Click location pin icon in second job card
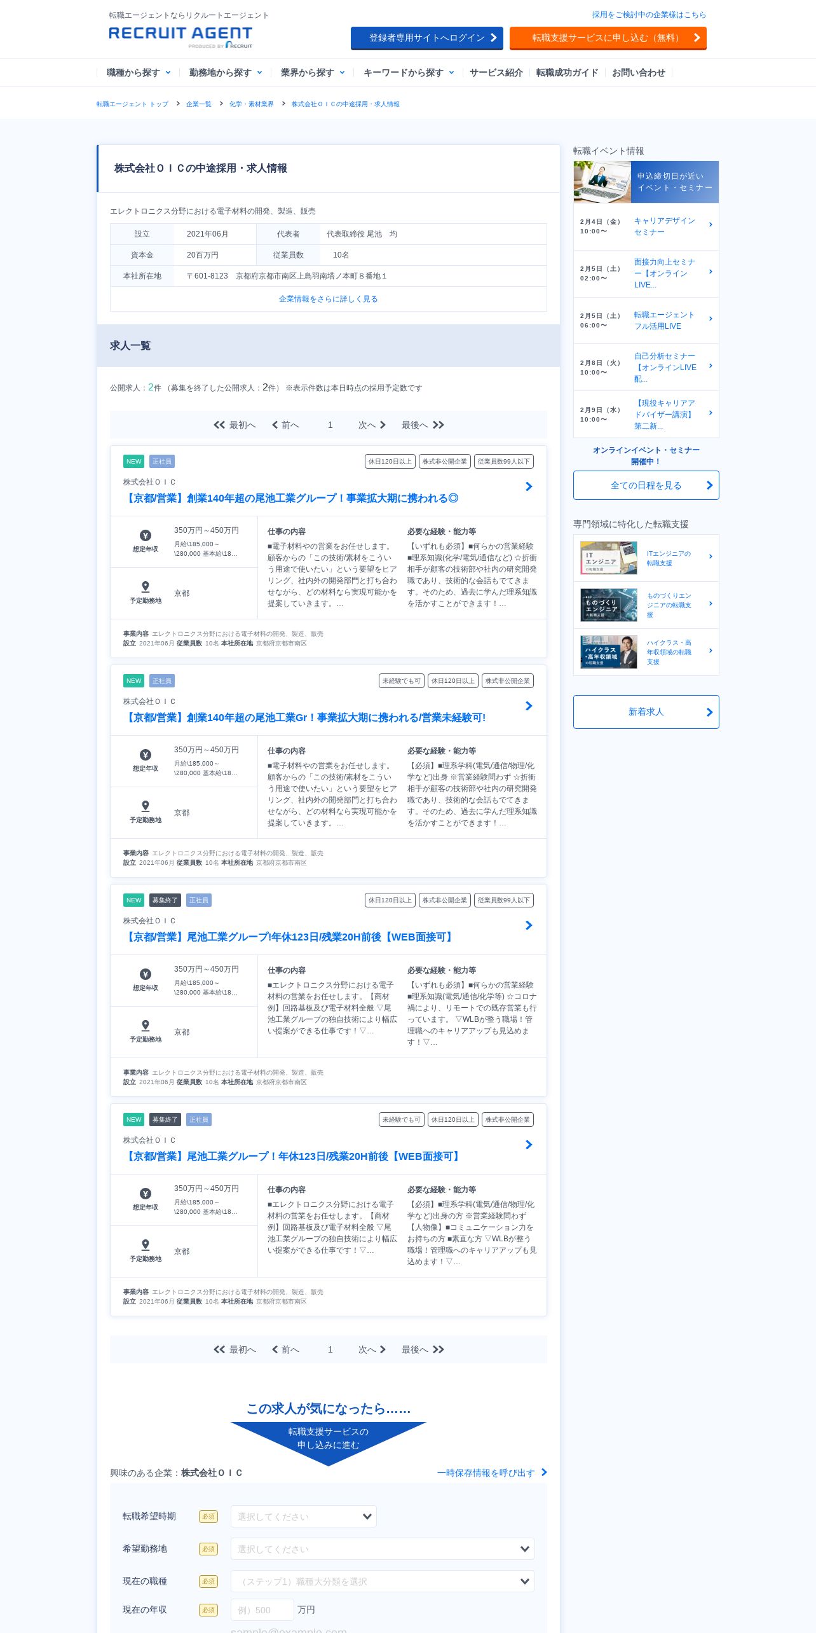The width and height of the screenshot is (816, 1633). [146, 806]
